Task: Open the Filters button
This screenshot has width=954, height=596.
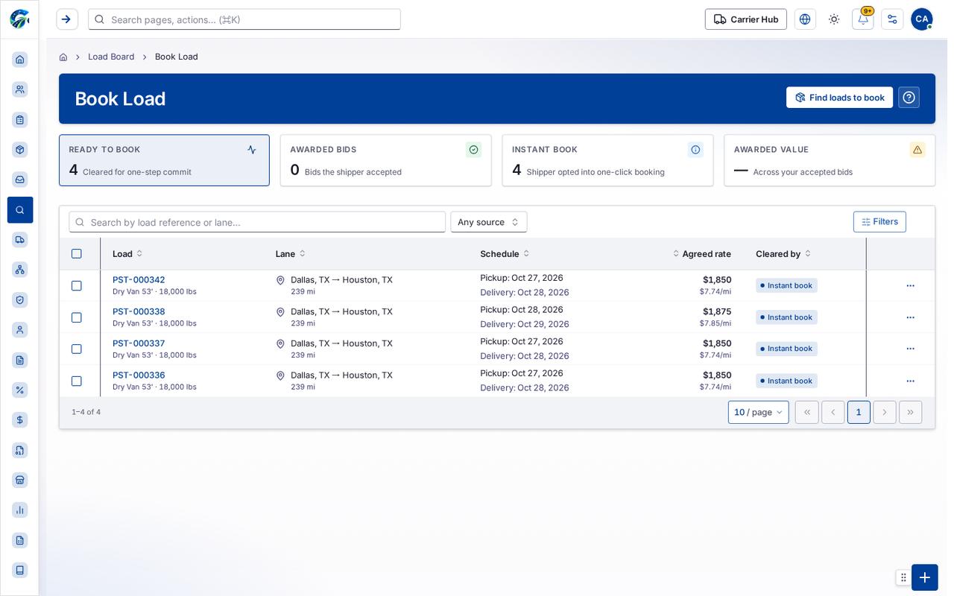Action: click(879, 222)
